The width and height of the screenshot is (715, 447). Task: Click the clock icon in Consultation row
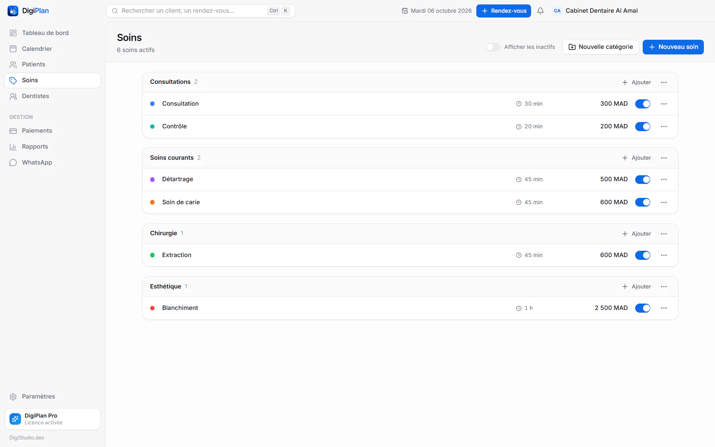[x=518, y=104]
